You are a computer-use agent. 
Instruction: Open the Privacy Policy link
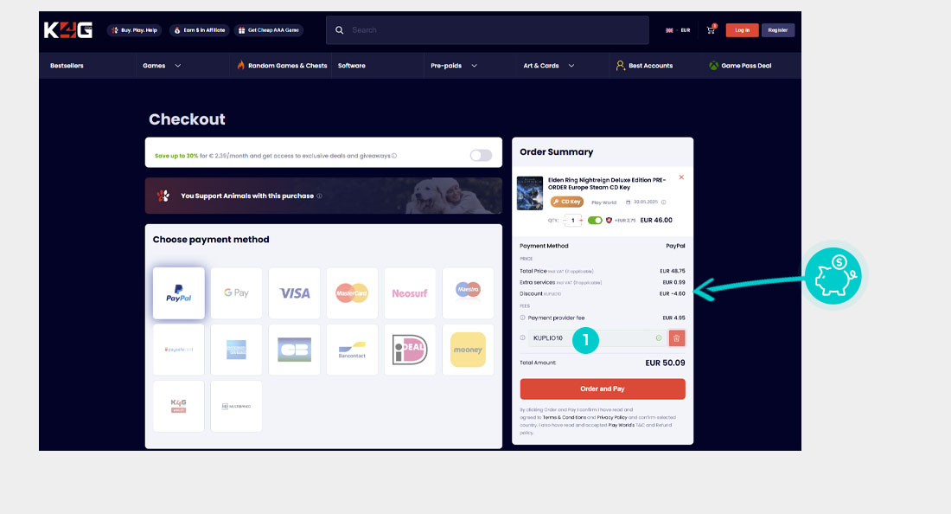pos(612,417)
